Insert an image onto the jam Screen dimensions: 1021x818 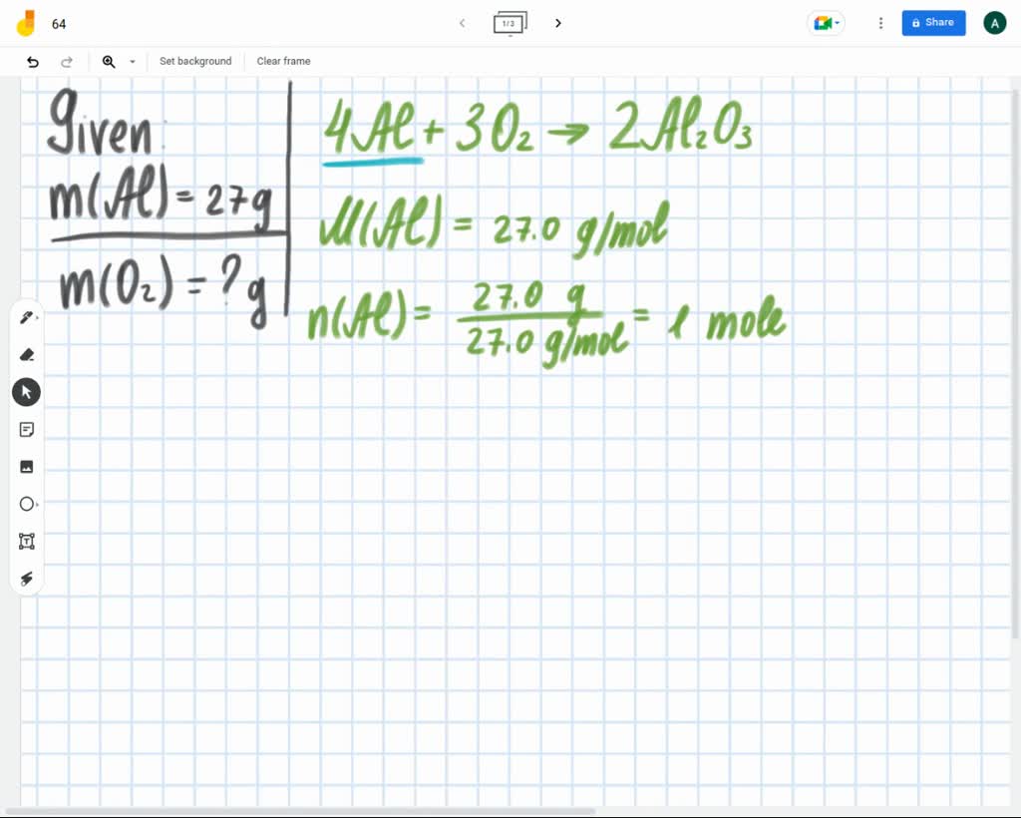point(27,466)
